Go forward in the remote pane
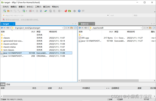 pyautogui.click(x=85, y=28)
